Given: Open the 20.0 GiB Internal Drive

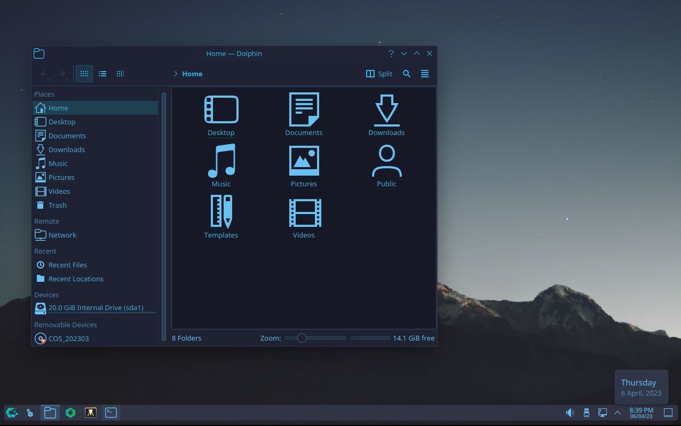Looking at the screenshot, I should tap(96, 307).
